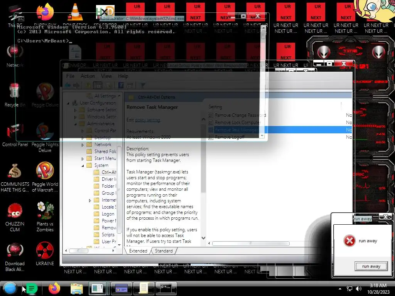Click Help question mark toolbar icon

point(121,85)
